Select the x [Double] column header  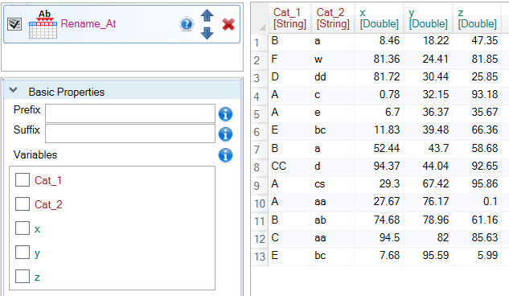[x=379, y=18]
